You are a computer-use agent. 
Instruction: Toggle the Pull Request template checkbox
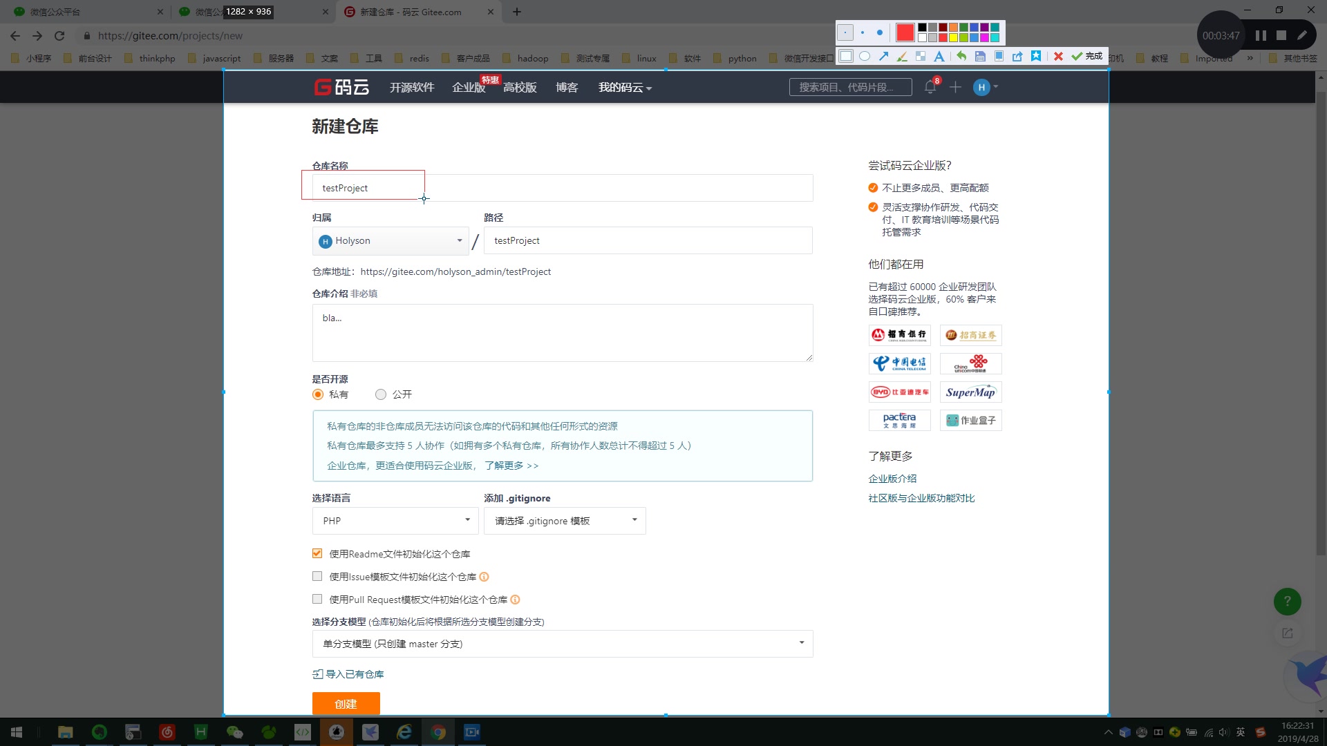click(317, 599)
